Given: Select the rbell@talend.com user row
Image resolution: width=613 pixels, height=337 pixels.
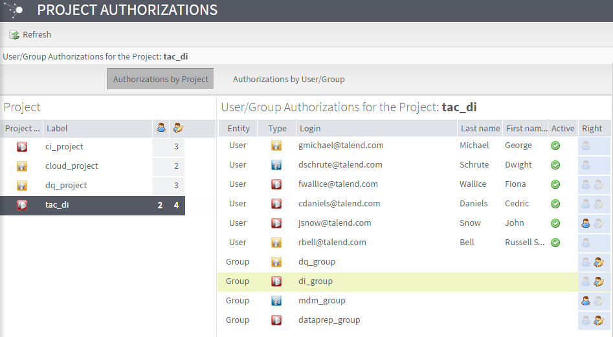Looking at the screenshot, I should (332, 243).
